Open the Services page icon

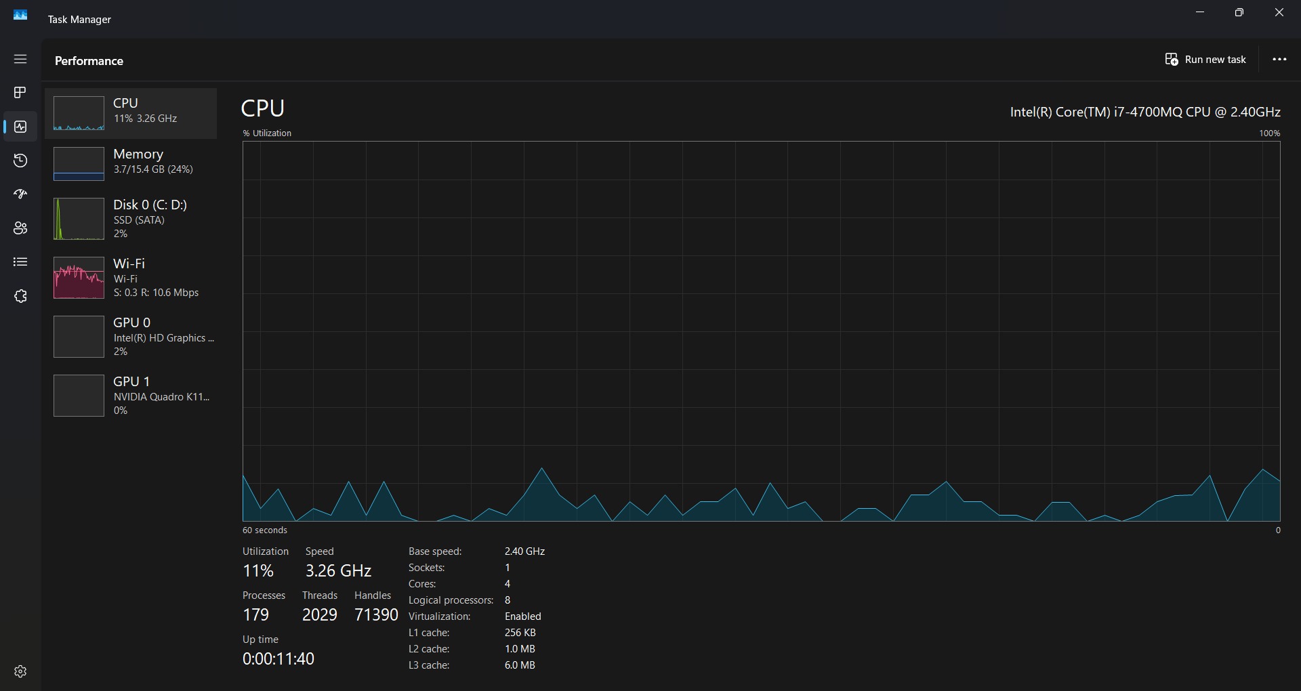pos(20,296)
